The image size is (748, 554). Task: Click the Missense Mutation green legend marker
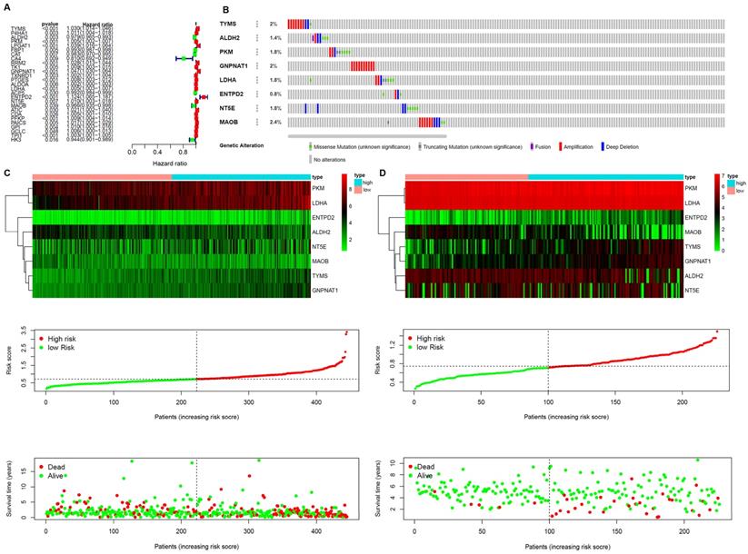click(x=310, y=145)
